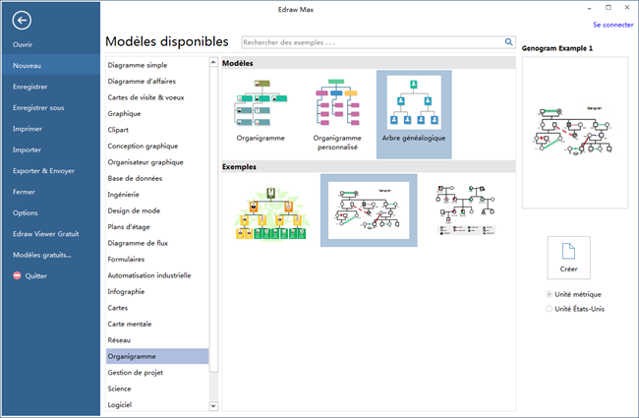Select the Arbre généalogique template
This screenshot has height=418, width=639.
pos(414,114)
